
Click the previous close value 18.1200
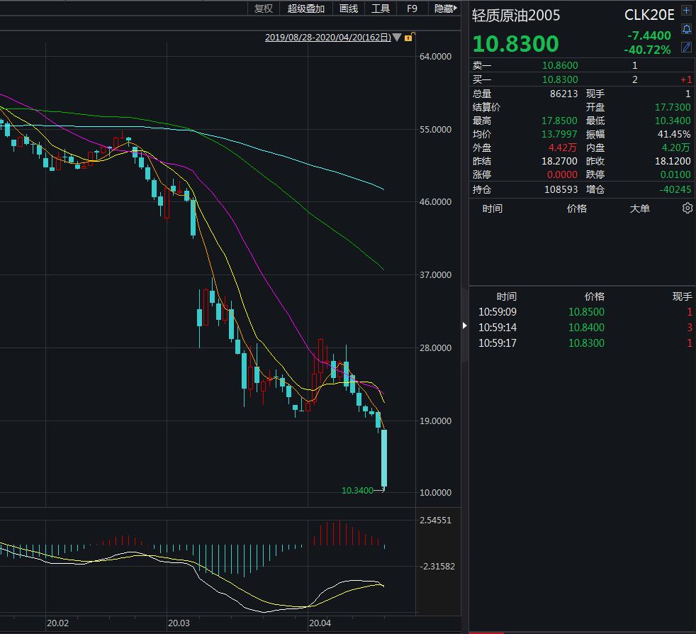pos(673,161)
